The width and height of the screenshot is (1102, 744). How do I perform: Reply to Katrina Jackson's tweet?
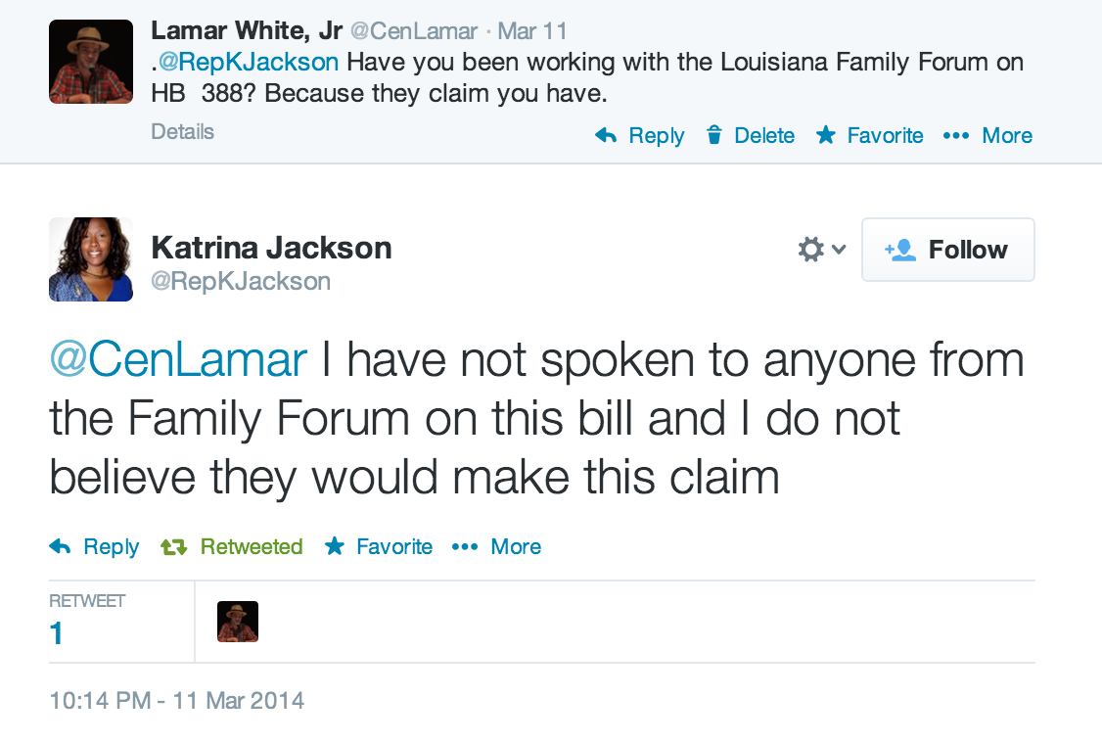pos(95,547)
